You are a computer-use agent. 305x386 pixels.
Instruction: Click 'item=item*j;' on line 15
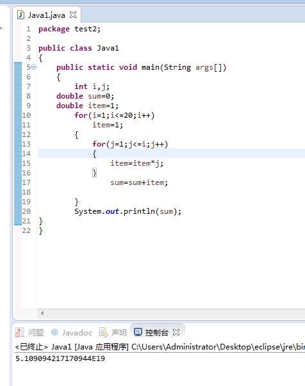tap(137, 163)
